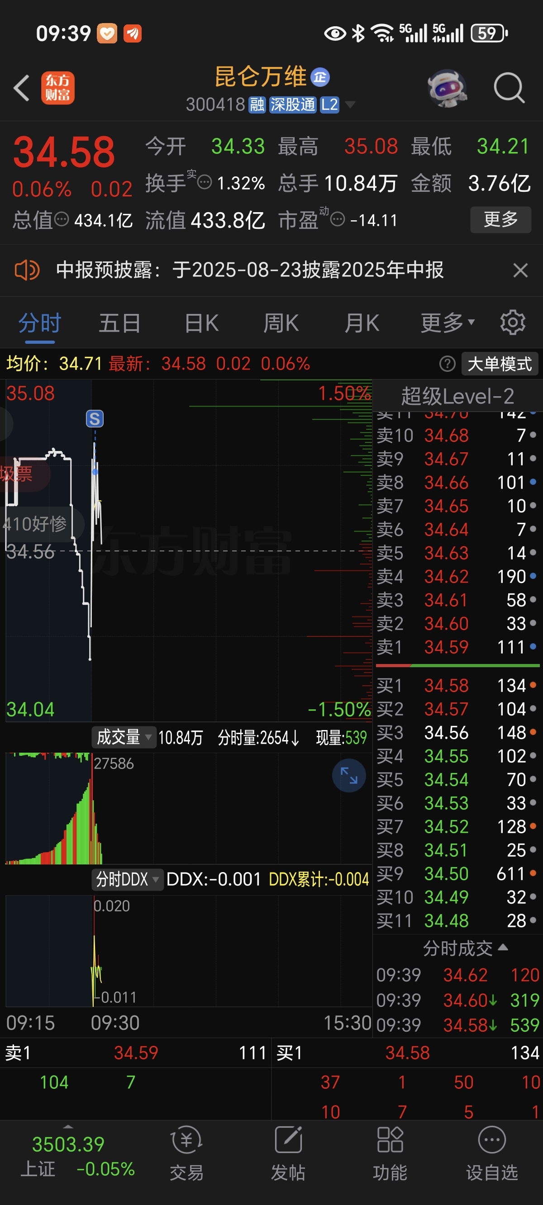Tap the bottom 买1 34.58 queue header
The width and height of the screenshot is (543, 1205).
pyautogui.click(x=407, y=1053)
